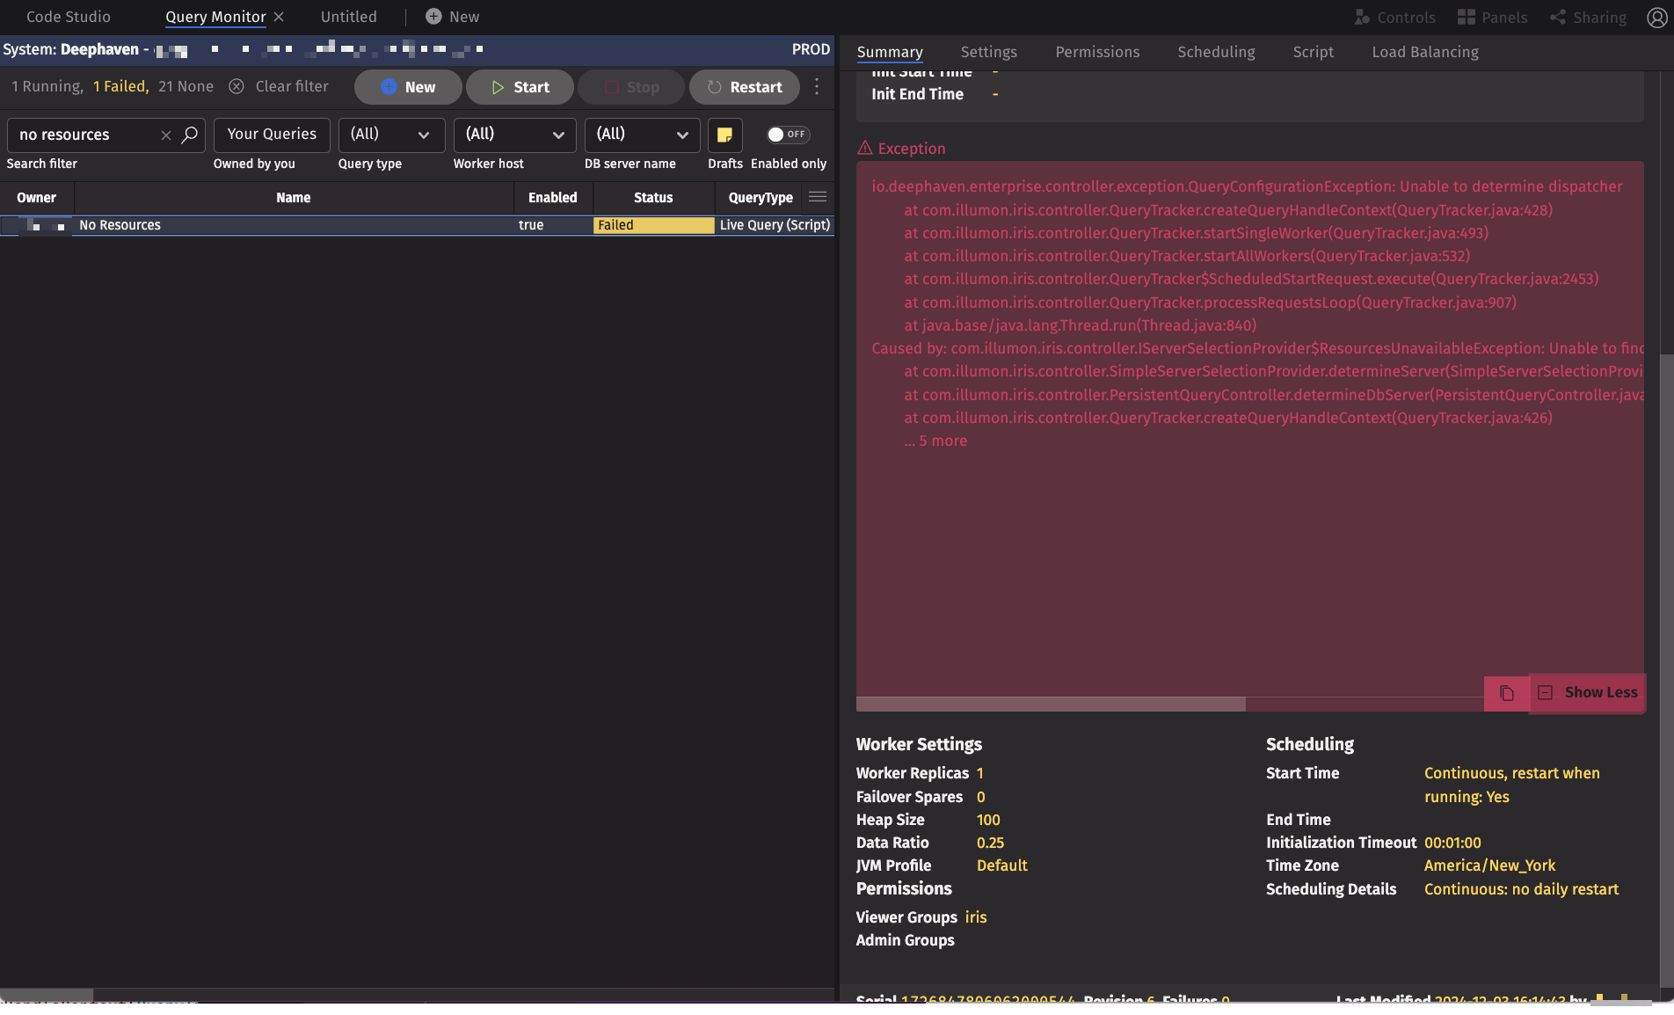Toggle the Enabled only switch
This screenshot has height=1015, width=1674.
point(787,135)
